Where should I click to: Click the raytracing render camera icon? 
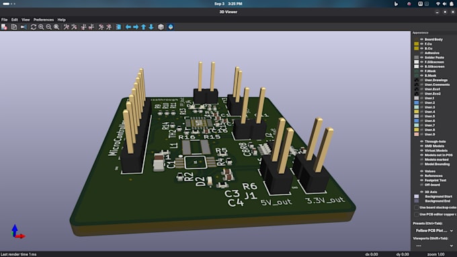(x=24, y=27)
